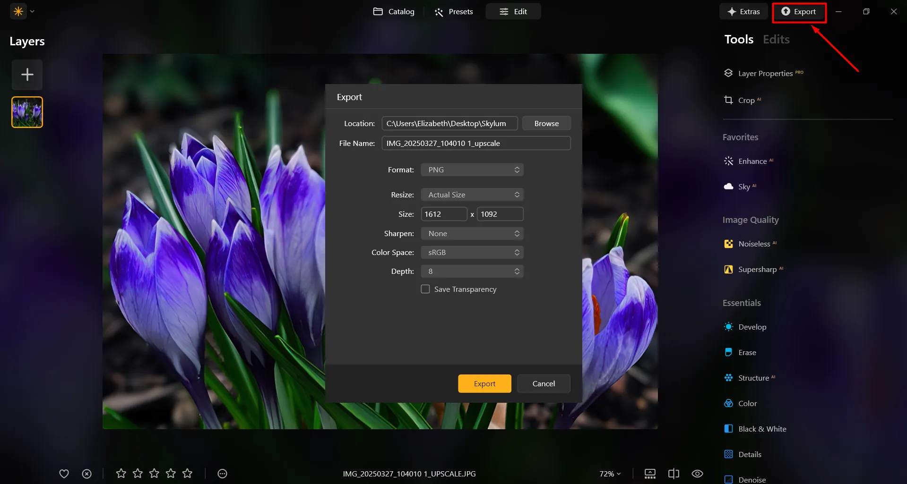Image resolution: width=907 pixels, height=484 pixels.
Task: Reject photo with the X circle icon
Action: click(x=86, y=474)
